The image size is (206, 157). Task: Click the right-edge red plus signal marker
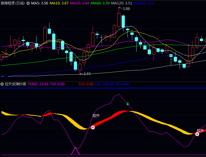[197, 134]
